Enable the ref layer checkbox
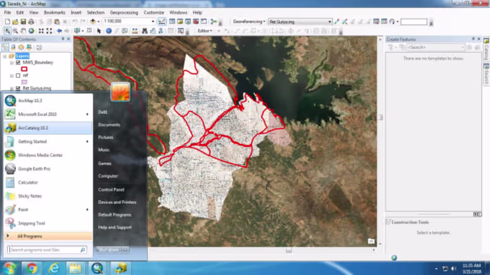490x275 pixels. click(18, 75)
